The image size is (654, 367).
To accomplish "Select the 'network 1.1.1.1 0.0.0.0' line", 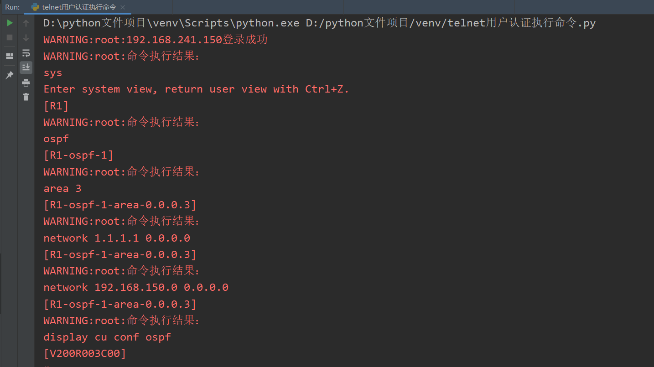I will coord(117,238).
